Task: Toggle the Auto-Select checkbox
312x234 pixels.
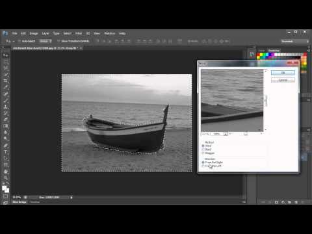Action: (x=19, y=41)
